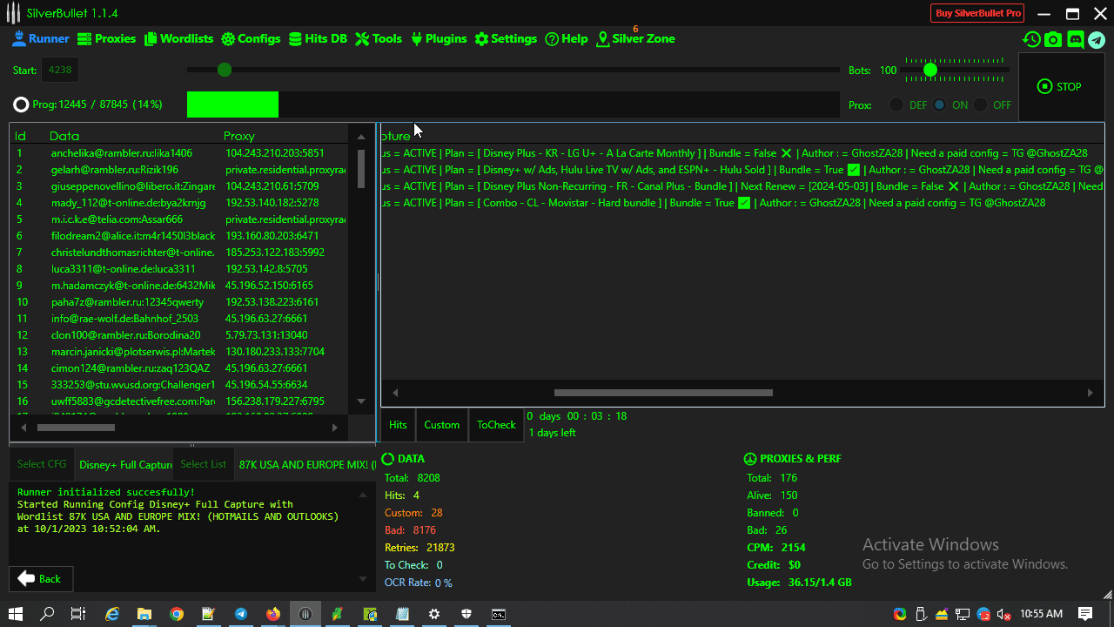Image resolution: width=1114 pixels, height=627 pixels.
Task: Click the Proxy column header
Action: (x=239, y=136)
